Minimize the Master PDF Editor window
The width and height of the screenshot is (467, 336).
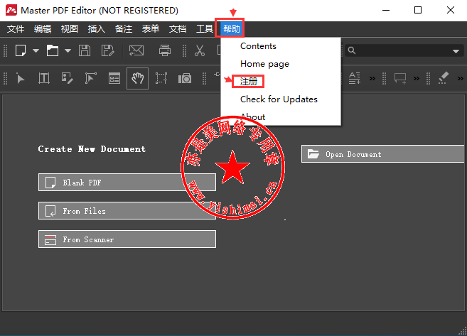coord(386,10)
